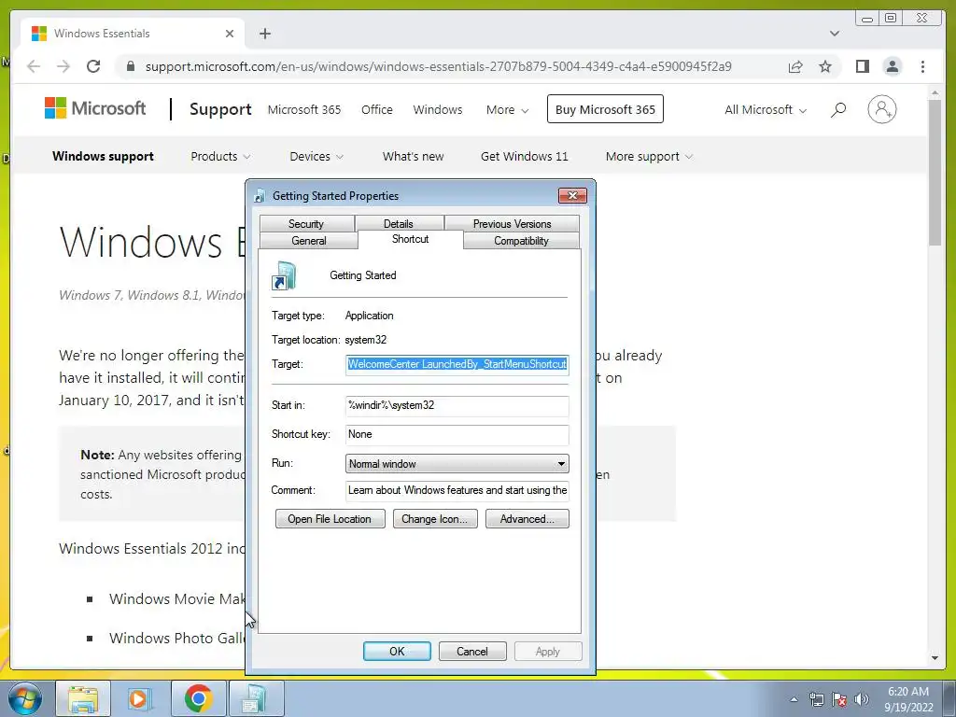
Task: Click the network tray icon
Action: coord(816,699)
